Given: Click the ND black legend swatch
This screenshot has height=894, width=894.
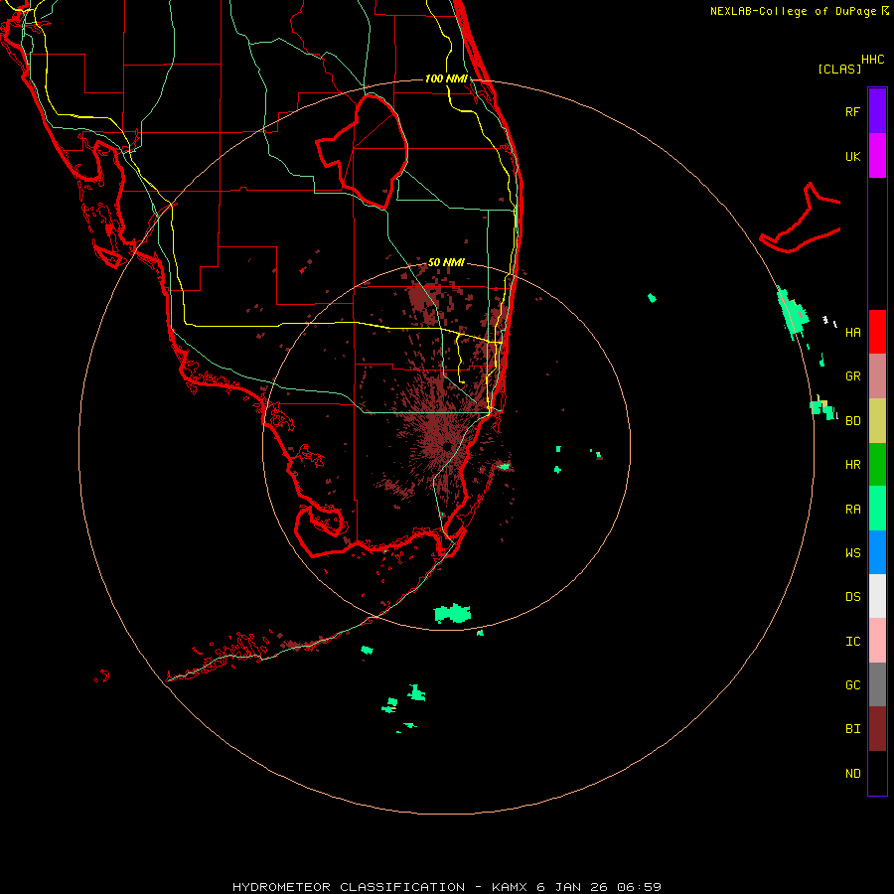Looking at the screenshot, I should (877, 773).
